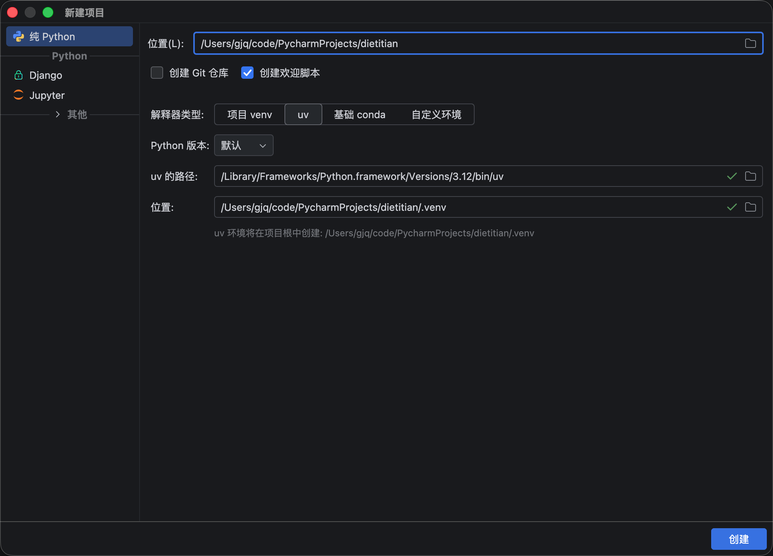Click the 解释器类型 label

177,115
